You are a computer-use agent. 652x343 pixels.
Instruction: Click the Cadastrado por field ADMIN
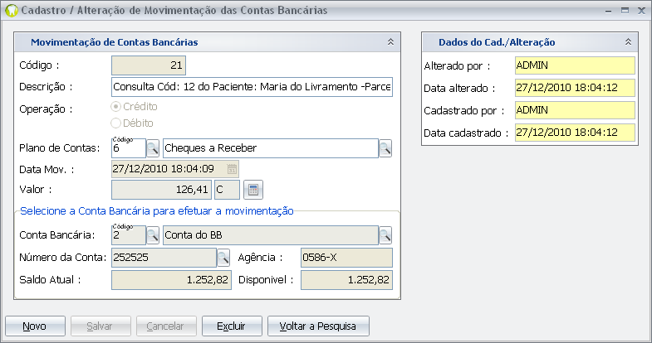pos(575,110)
